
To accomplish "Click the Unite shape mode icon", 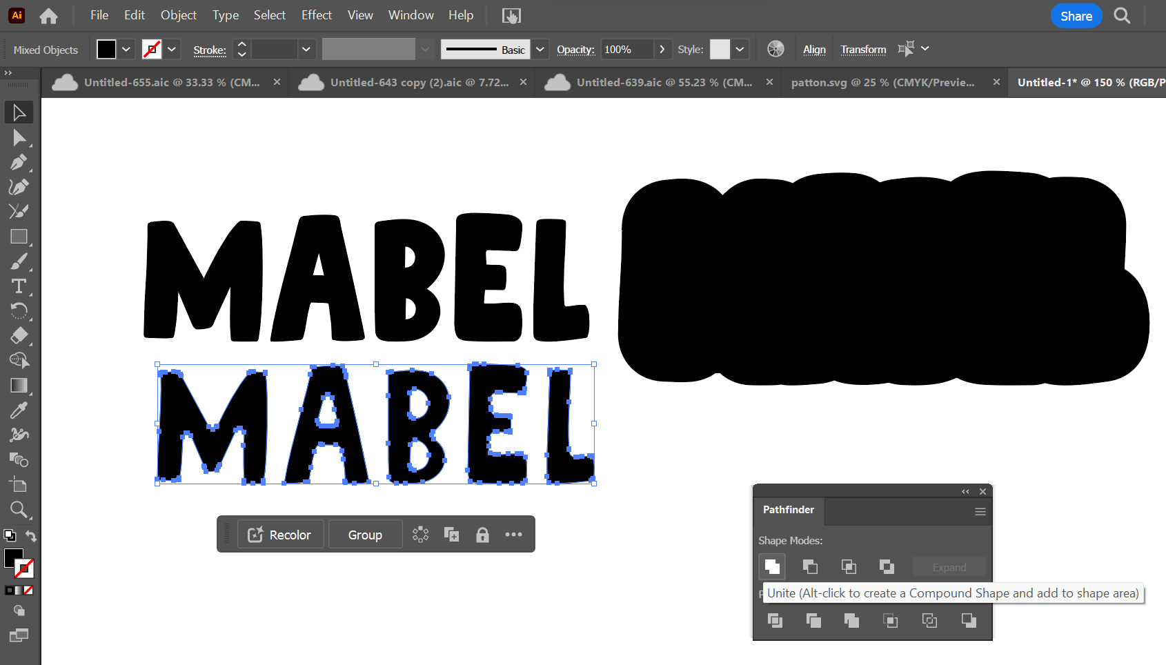I will (x=772, y=567).
